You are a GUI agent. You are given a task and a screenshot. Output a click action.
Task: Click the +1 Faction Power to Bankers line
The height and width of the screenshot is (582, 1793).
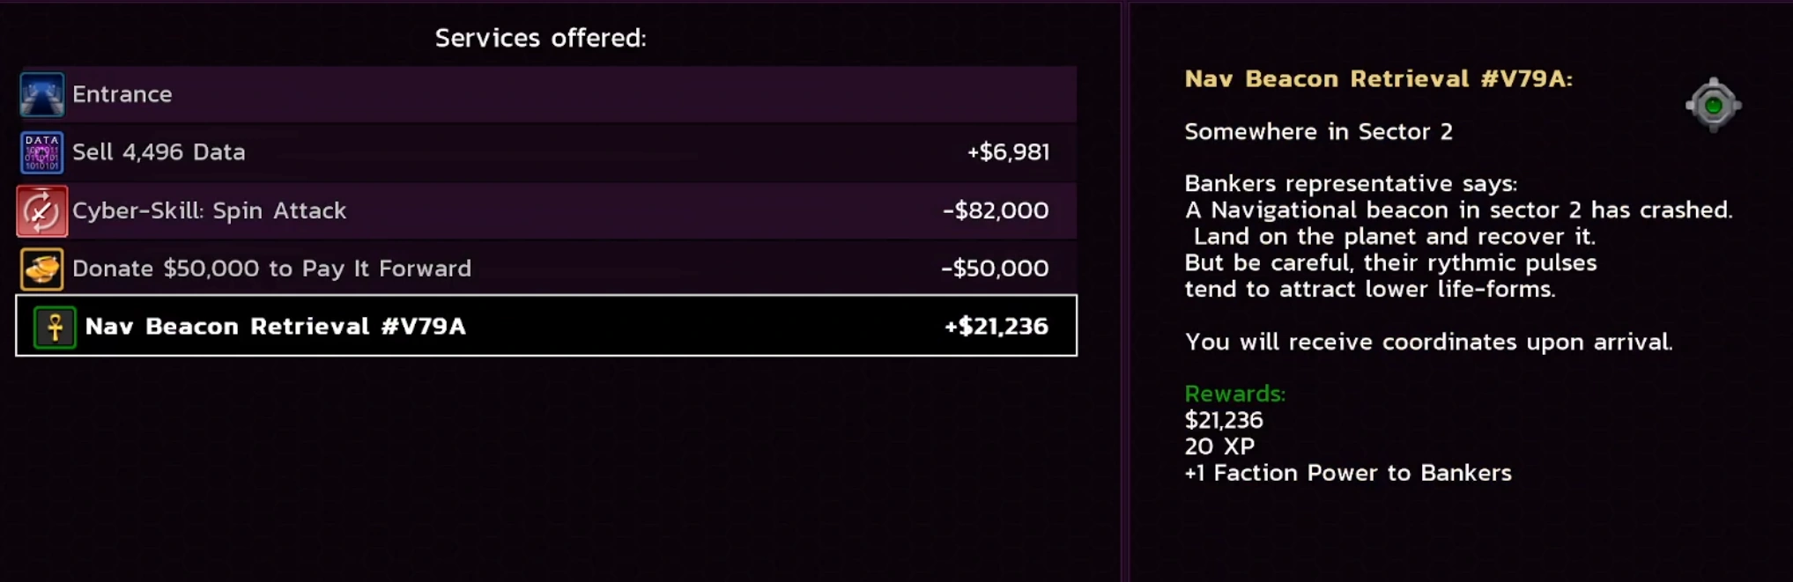pos(1347,473)
